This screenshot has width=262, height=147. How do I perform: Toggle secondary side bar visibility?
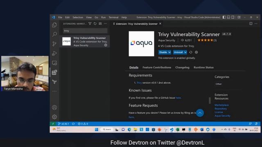point(233,17)
